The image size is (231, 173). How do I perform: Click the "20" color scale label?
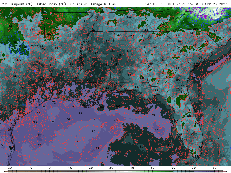coord(91,168)
